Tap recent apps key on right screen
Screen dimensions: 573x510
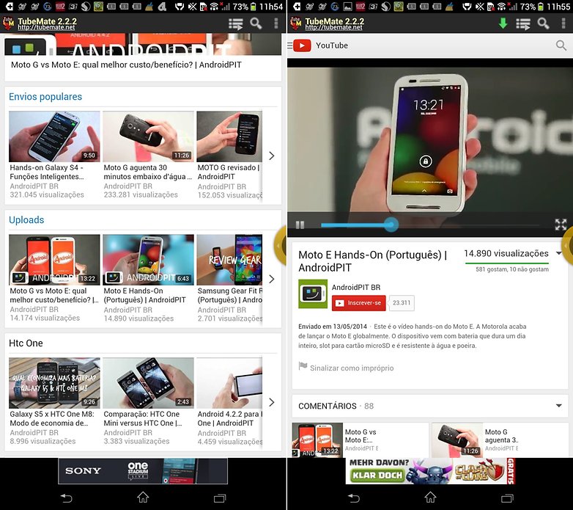pos(507,498)
